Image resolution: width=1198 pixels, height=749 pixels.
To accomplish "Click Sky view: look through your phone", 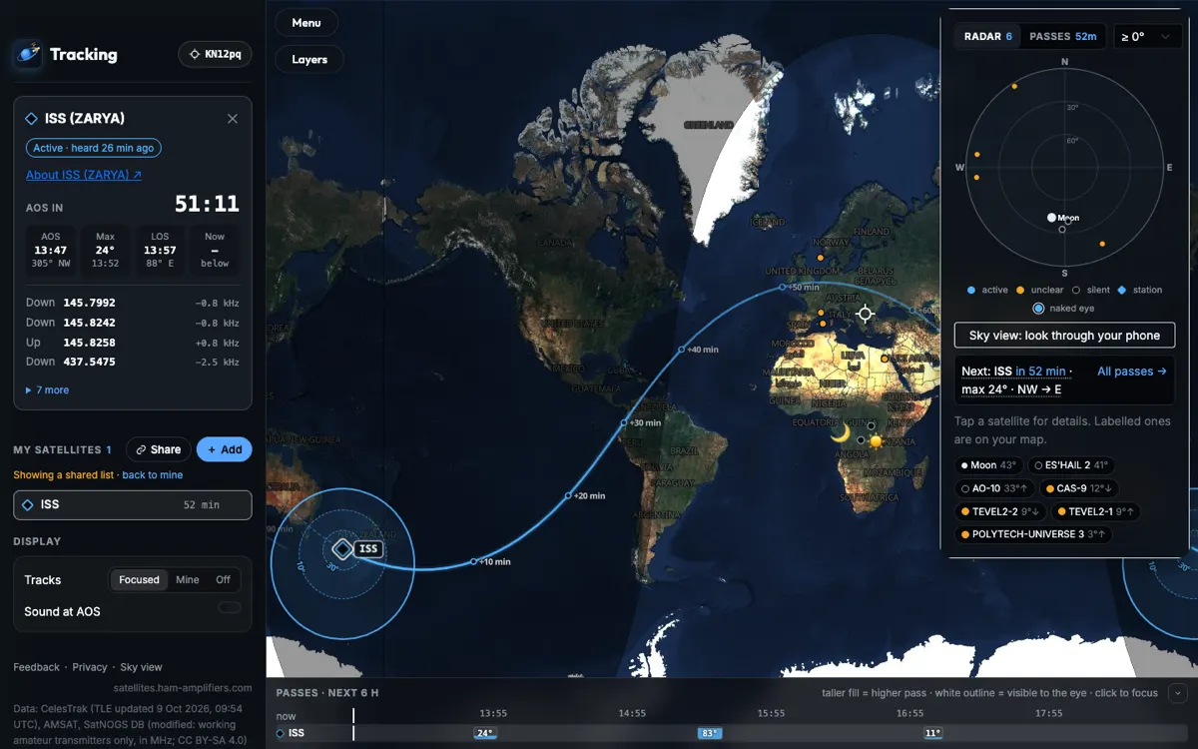I will [1064, 336].
